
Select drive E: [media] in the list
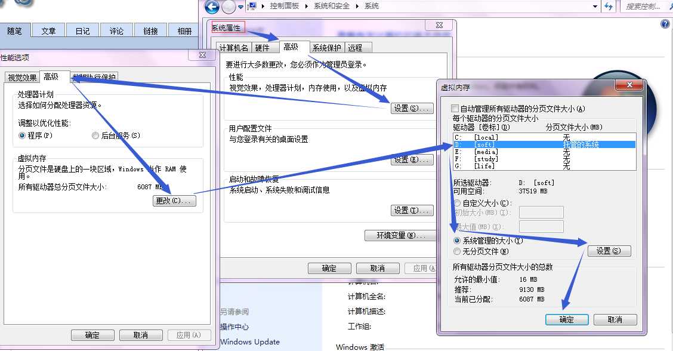(x=544, y=152)
